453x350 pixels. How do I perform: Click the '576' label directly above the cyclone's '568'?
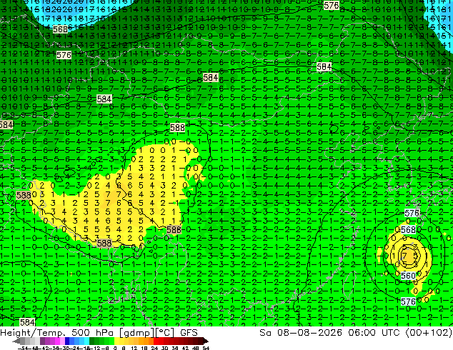click(x=412, y=214)
